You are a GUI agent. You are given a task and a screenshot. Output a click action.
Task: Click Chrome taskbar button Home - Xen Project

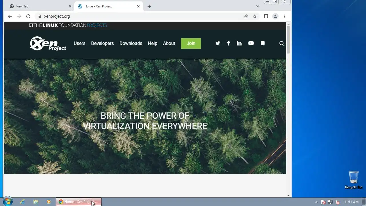(x=79, y=202)
